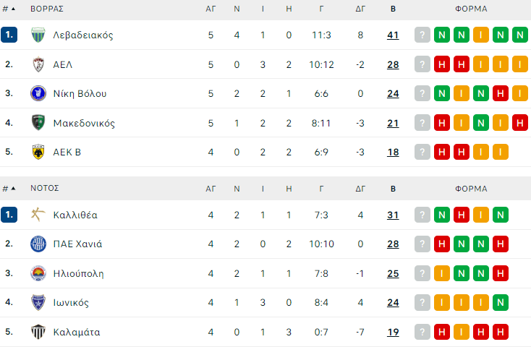
Task: Sort ΒΟΡΡΑΣ table by rank arrow
Action: tap(13, 9)
